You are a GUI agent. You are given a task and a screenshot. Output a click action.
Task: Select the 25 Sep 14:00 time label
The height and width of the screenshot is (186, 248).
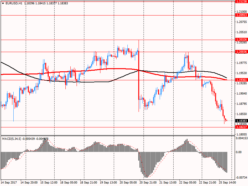click(227, 183)
